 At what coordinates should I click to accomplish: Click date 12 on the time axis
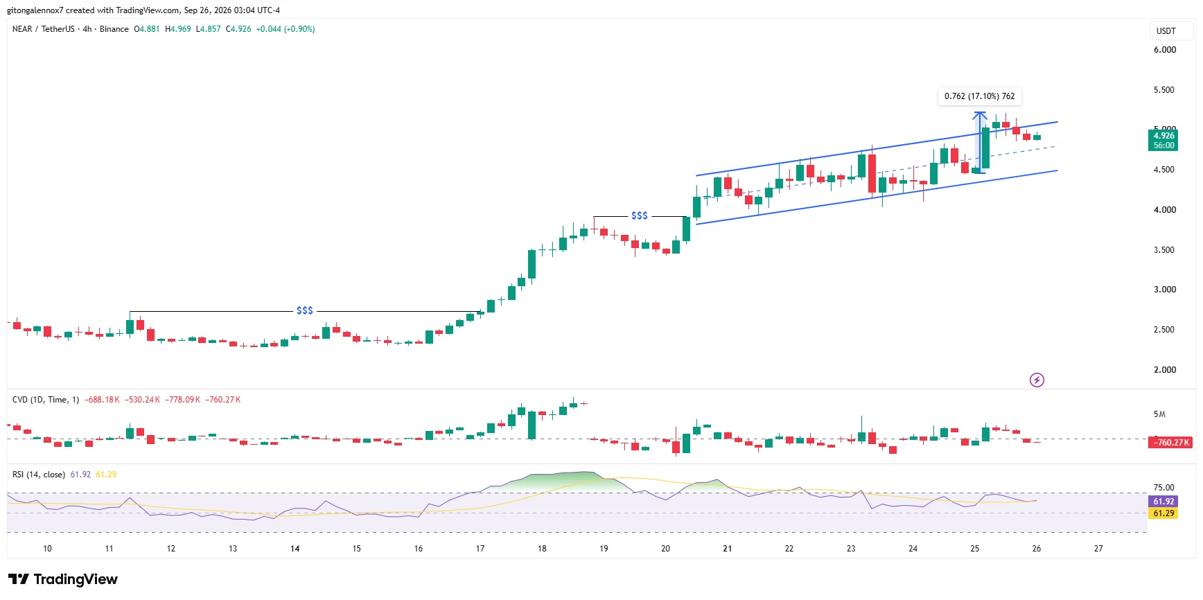[x=171, y=549]
